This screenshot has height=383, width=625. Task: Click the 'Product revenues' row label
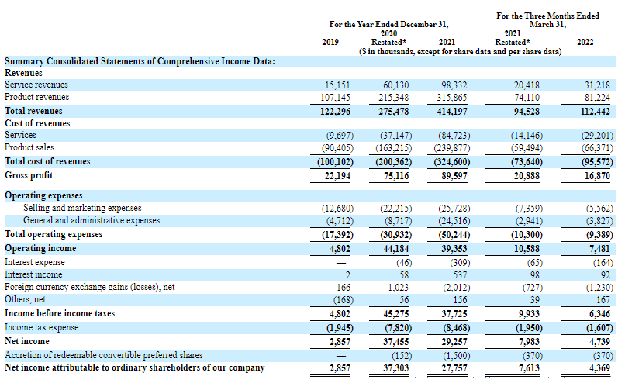pos(36,97)
